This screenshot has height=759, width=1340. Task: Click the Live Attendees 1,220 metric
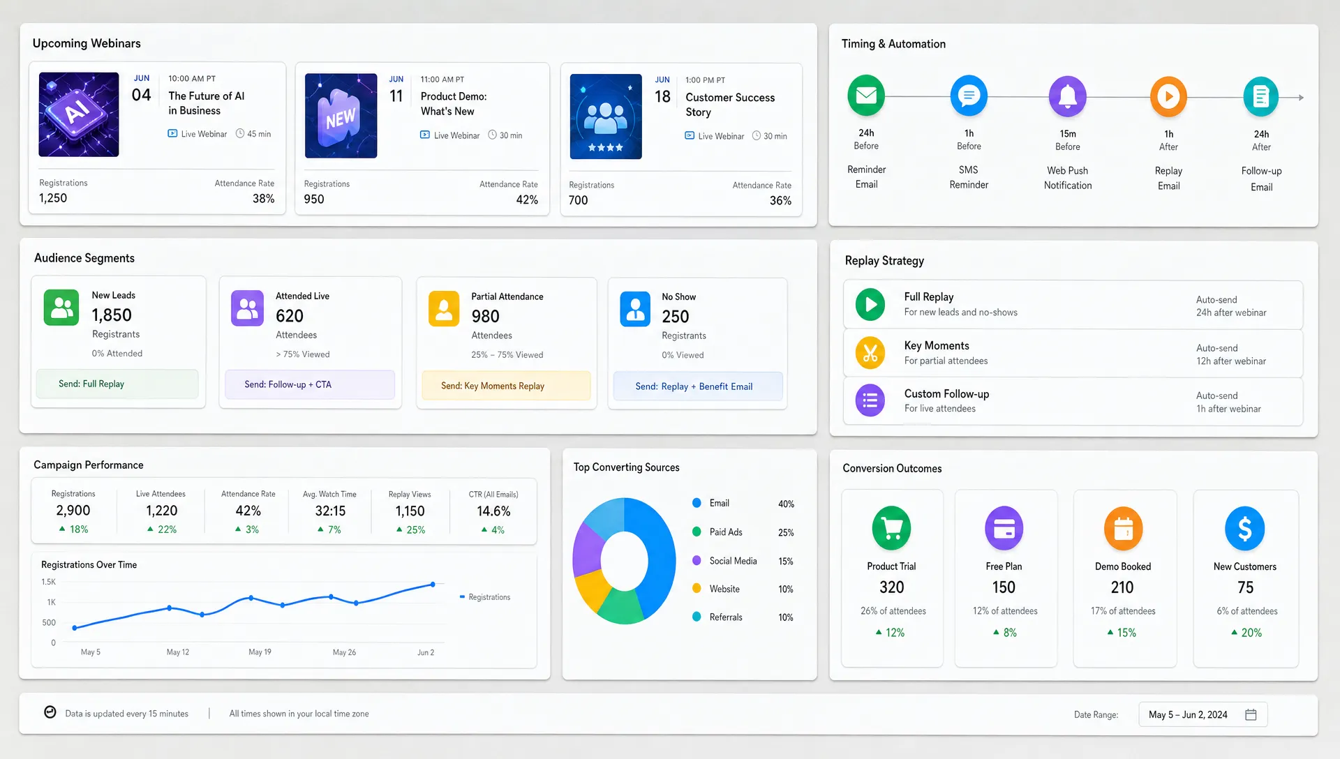coord(161,511)
